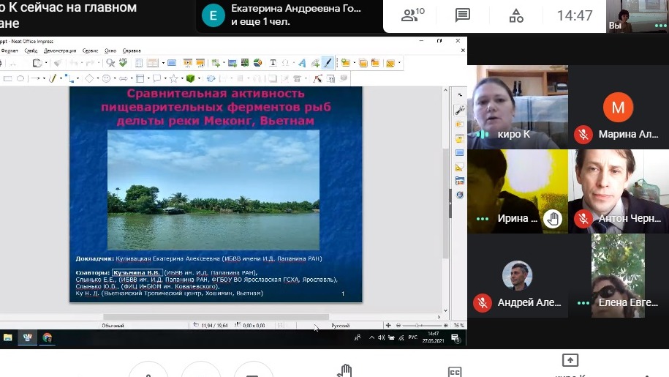Open the sidebar Navigator compass panel
This screenshot has width=669, height=377.
click(459, 195)
